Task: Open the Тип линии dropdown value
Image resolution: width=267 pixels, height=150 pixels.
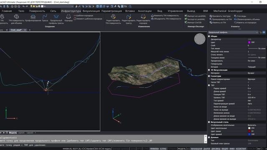Action: (257, 48)
